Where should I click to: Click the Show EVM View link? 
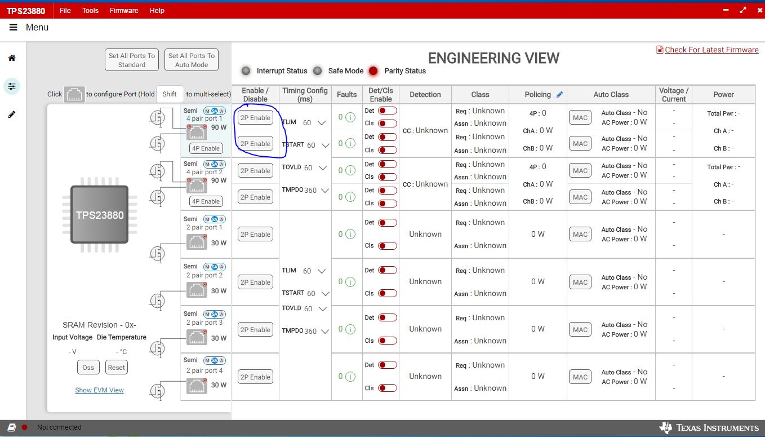[x=100, y=390]
